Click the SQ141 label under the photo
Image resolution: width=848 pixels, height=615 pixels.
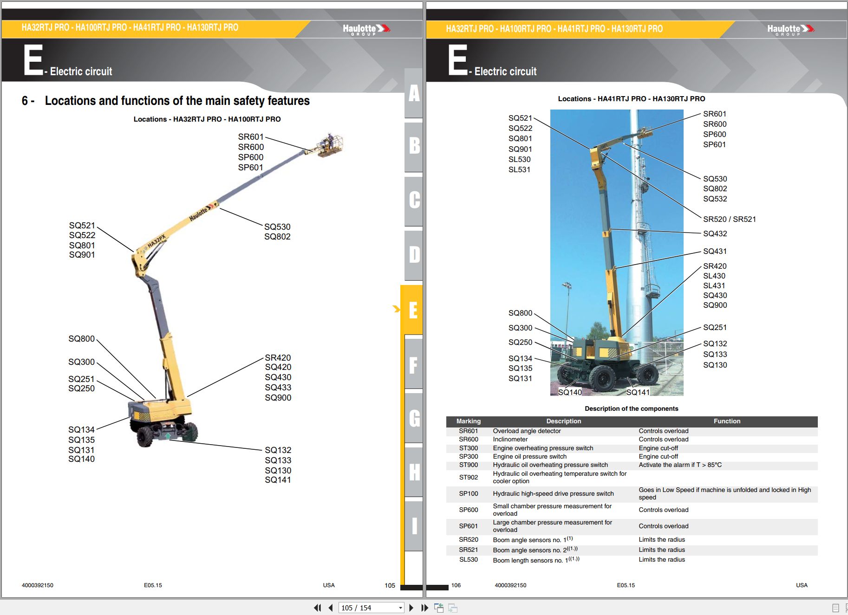point(638,392)
